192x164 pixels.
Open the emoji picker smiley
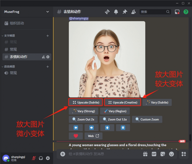click(x=171, y=154)
